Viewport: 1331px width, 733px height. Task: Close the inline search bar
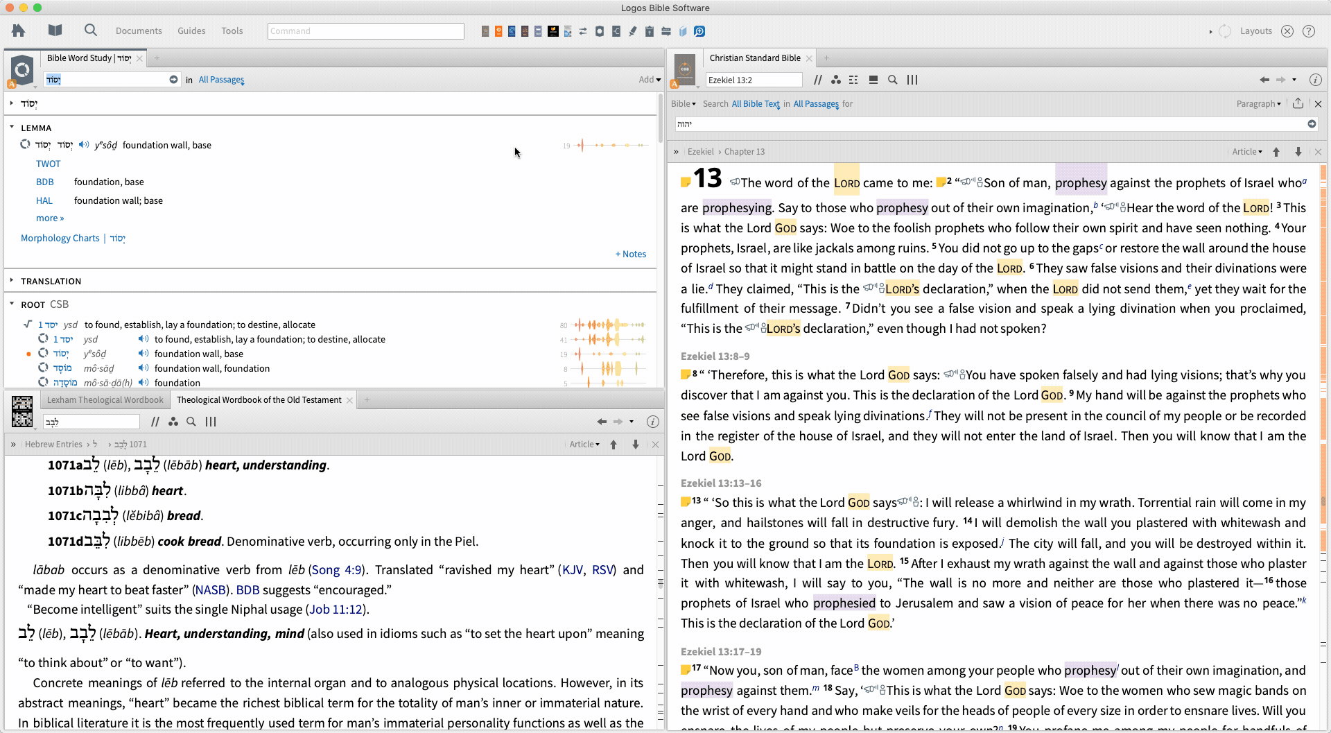pyautogui.click(x=1319, y=104)
